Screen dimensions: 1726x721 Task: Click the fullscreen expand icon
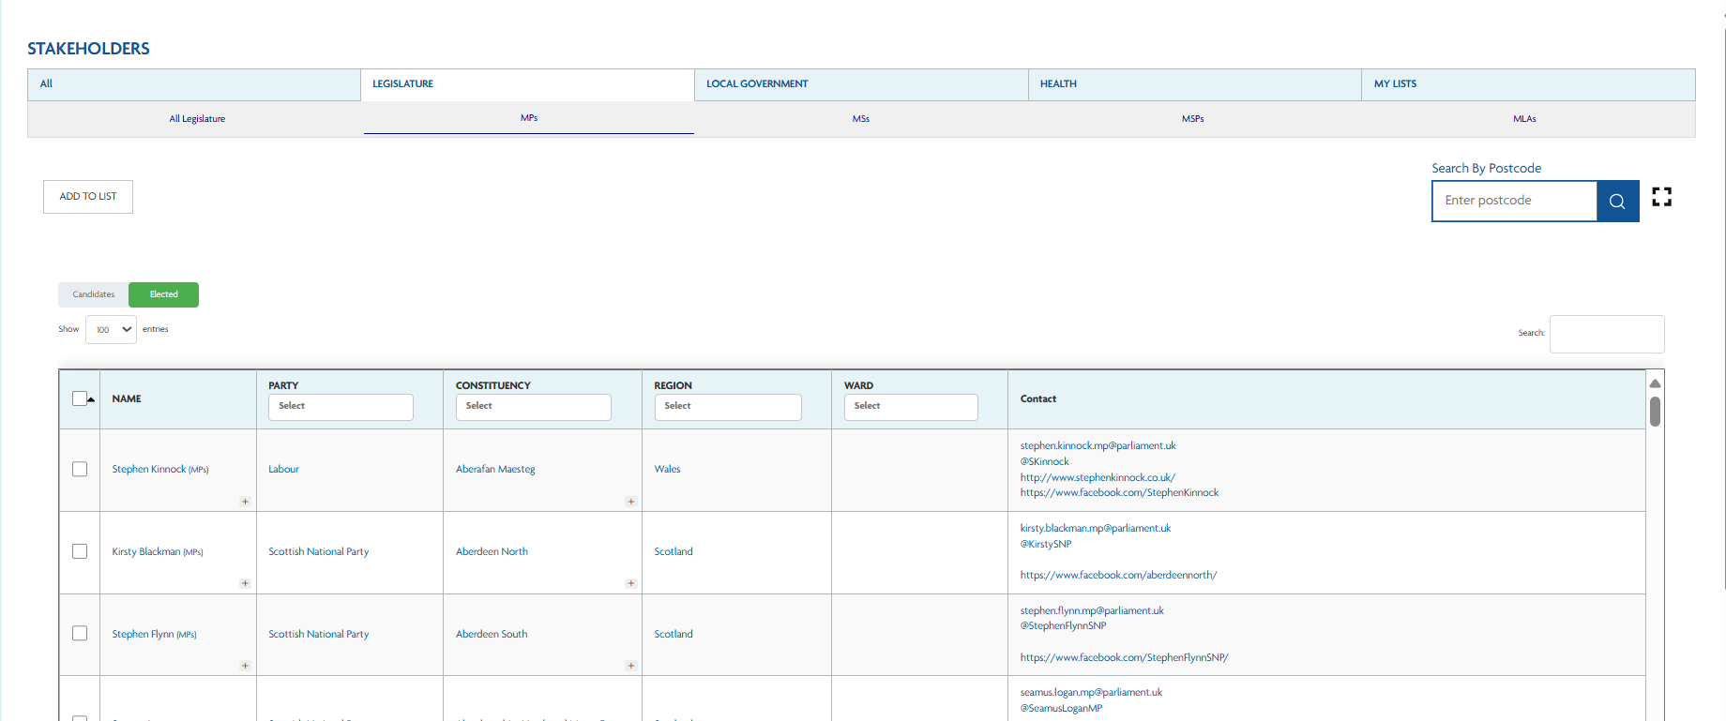click(x=1661, y=197)
